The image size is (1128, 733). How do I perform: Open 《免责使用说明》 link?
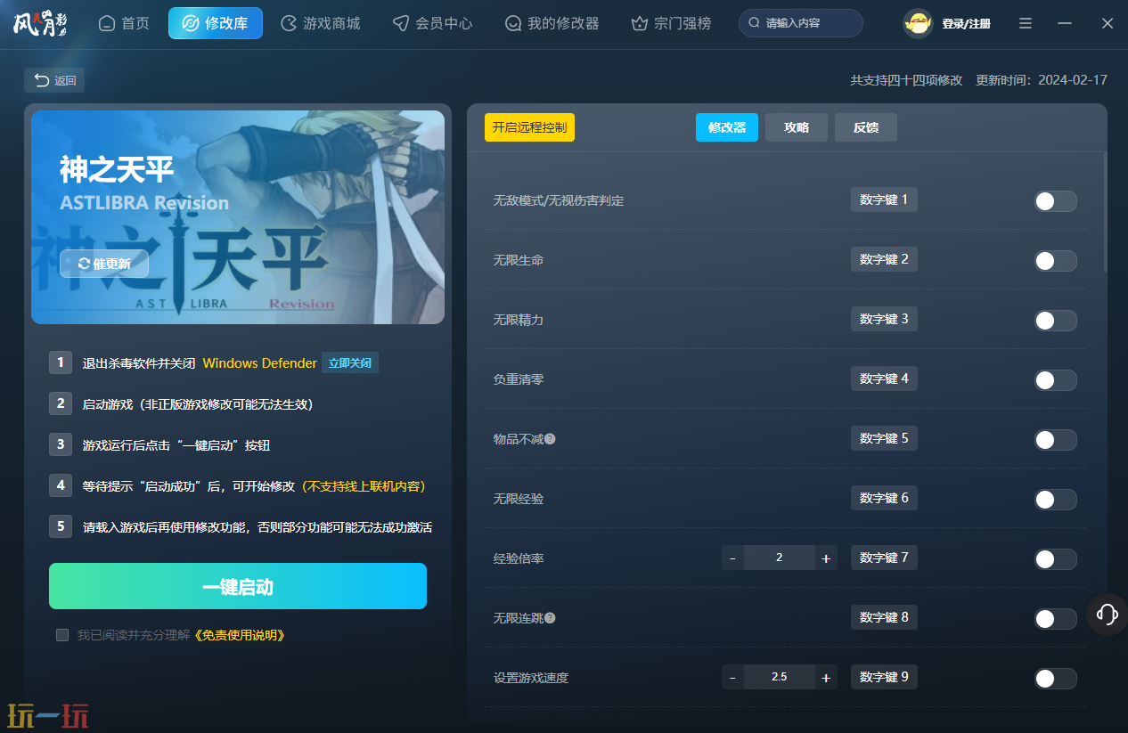240,635
